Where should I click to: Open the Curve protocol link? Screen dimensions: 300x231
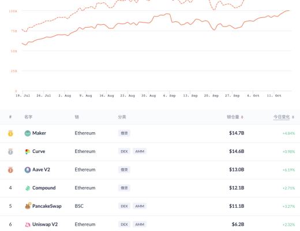coord(39,151)
